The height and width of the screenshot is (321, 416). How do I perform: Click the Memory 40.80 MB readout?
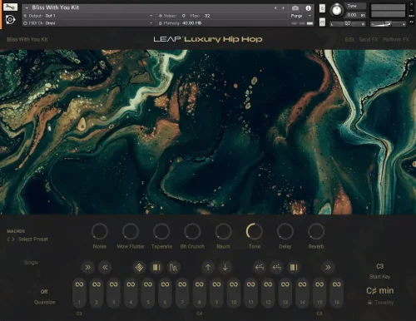tap(181, 23)
